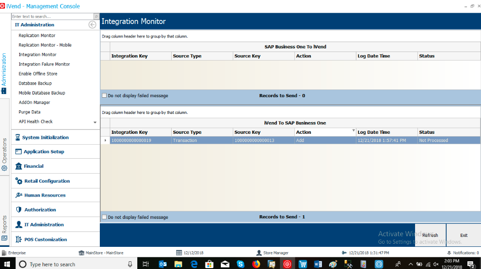Switch to the Administration vertical tab

[x=4, y=74]
